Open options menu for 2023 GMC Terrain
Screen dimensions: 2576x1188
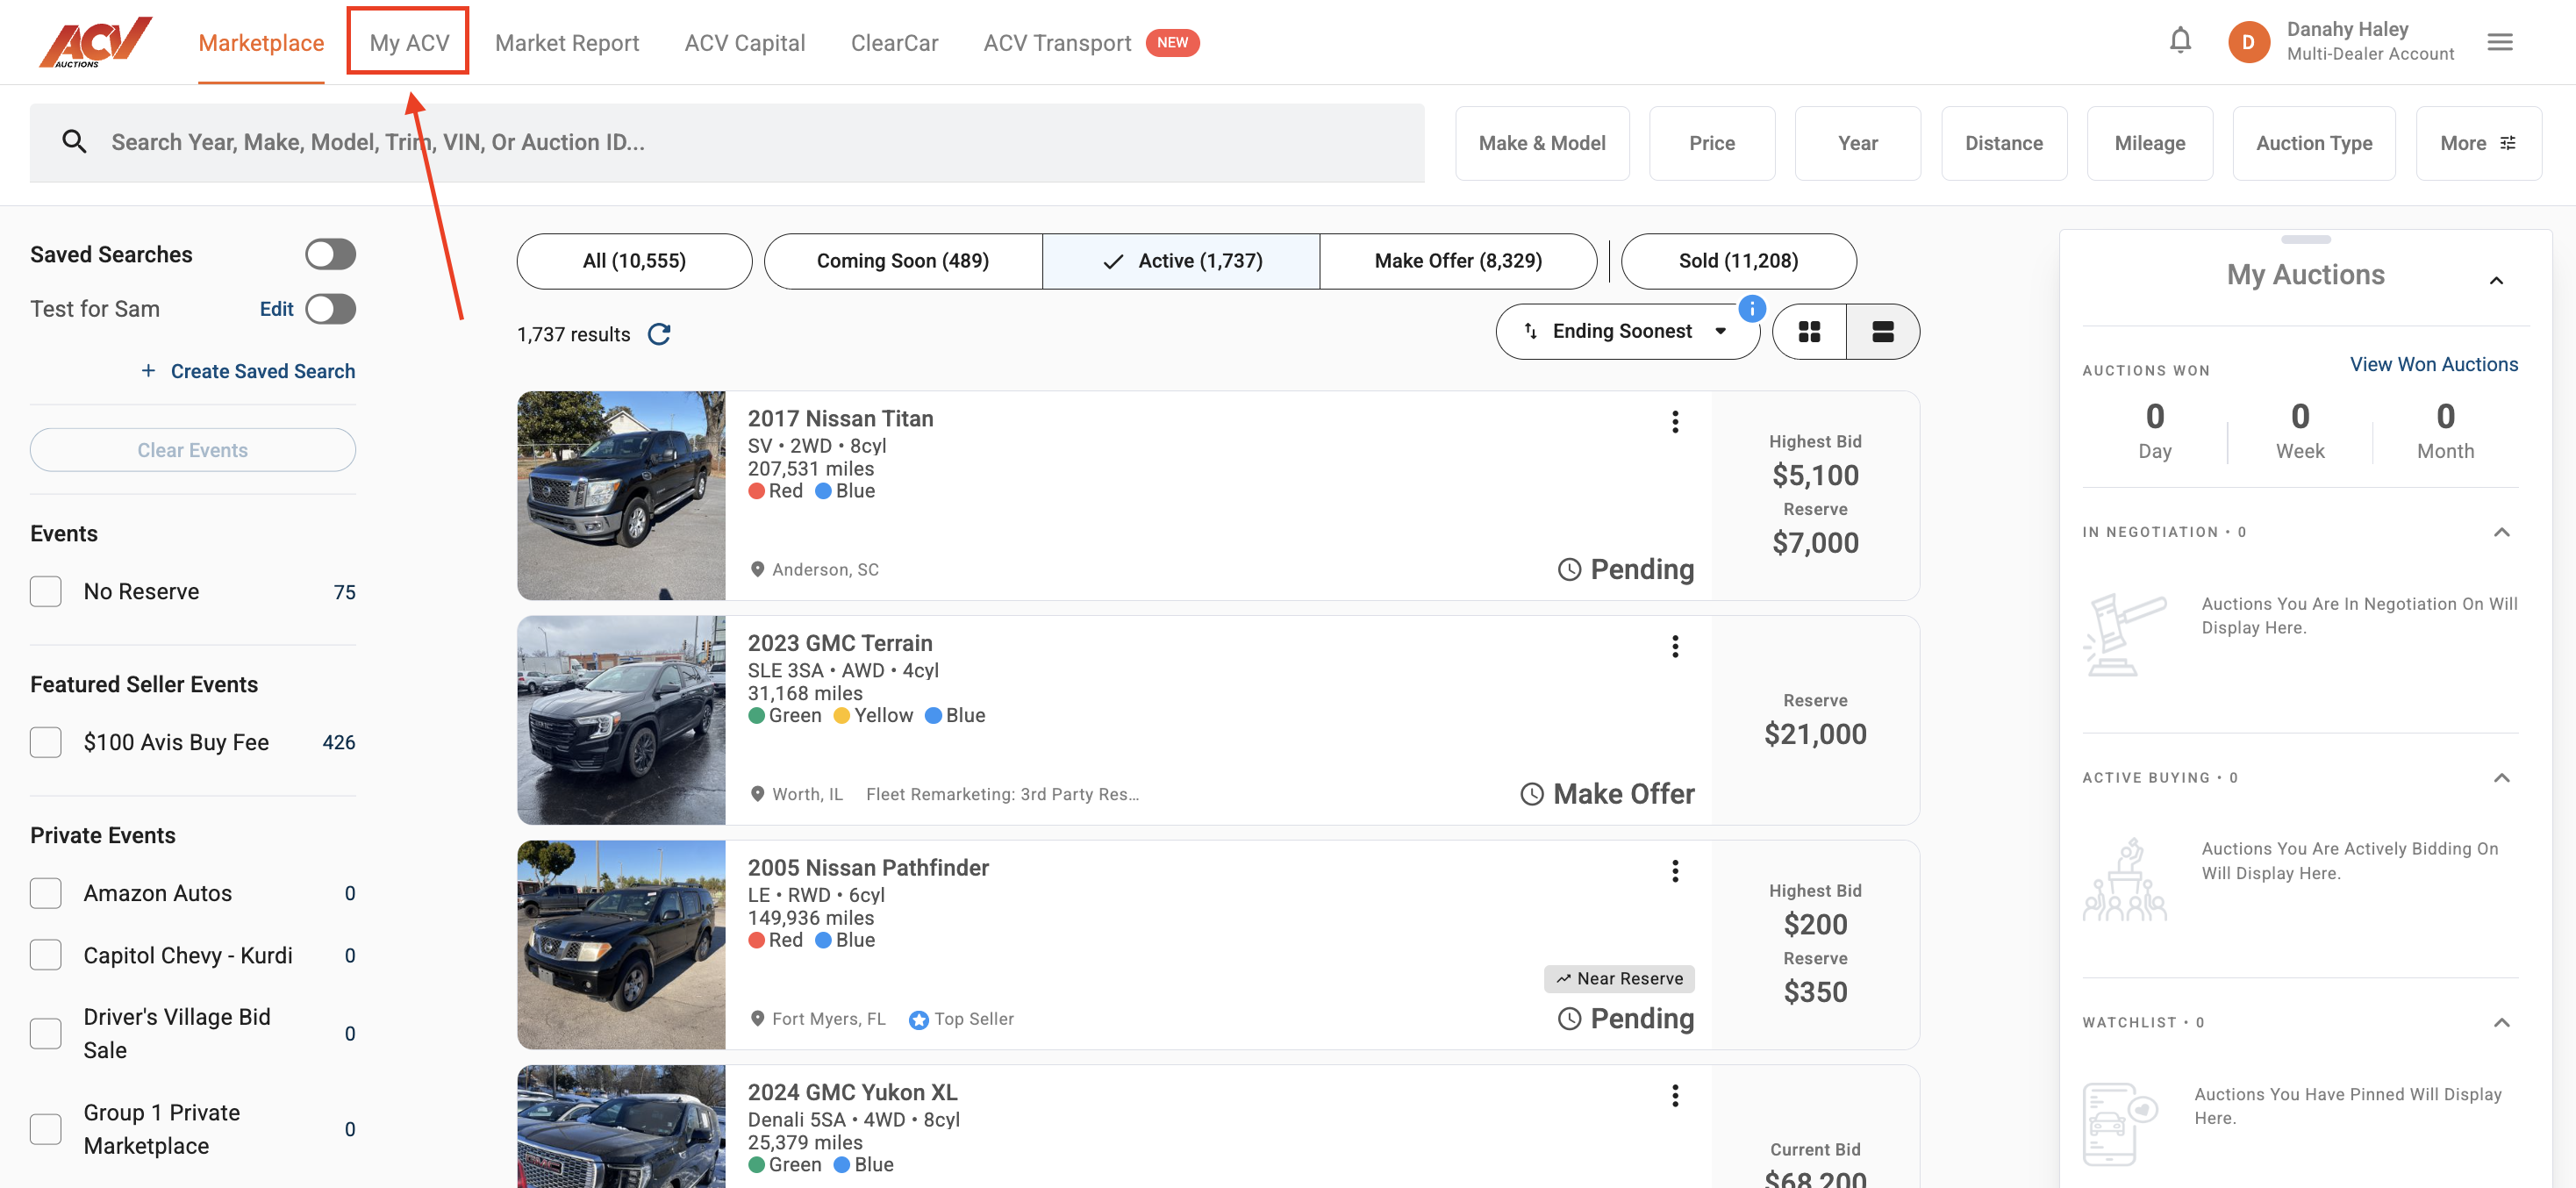[x=1675, y=647]
